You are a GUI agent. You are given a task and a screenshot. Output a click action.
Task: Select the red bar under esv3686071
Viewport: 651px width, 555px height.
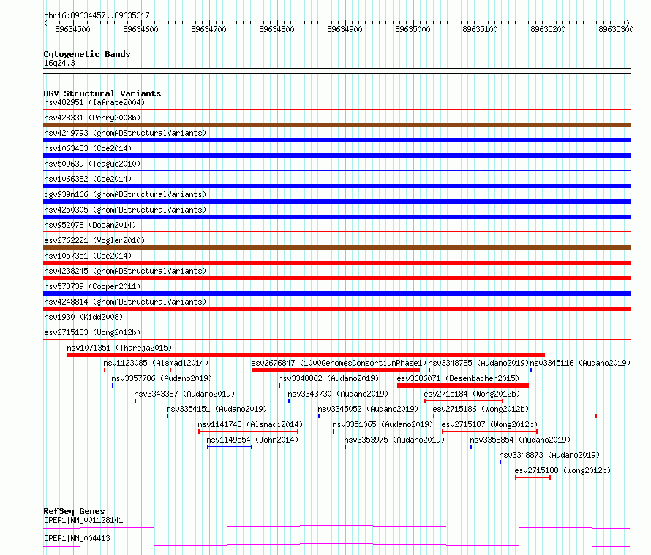(463, 386)
